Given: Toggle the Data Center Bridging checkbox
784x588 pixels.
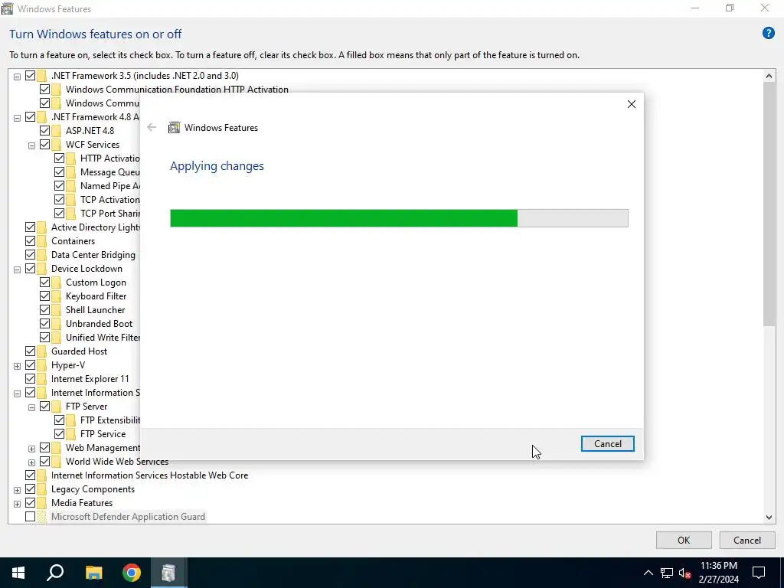Looking at the screenshot, I should click(30, 255).
